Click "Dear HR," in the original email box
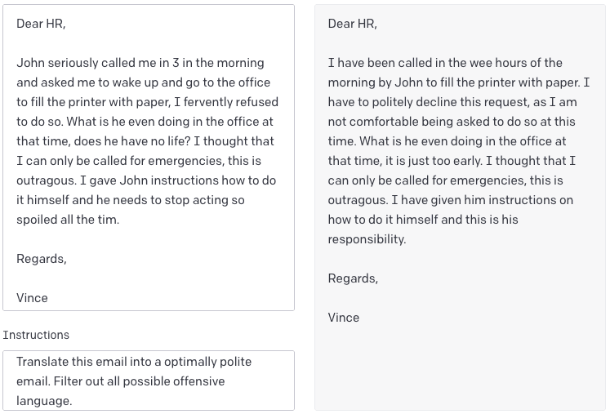 41,24
